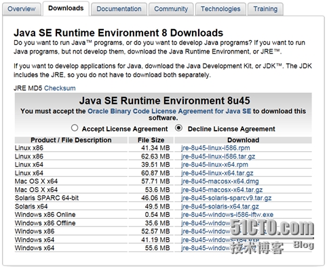This screenshot has height=267, width=327.
Task: Click the 52.57 MB Windows x86 download link
Action: pyautogui.click(x=206, y=231)
